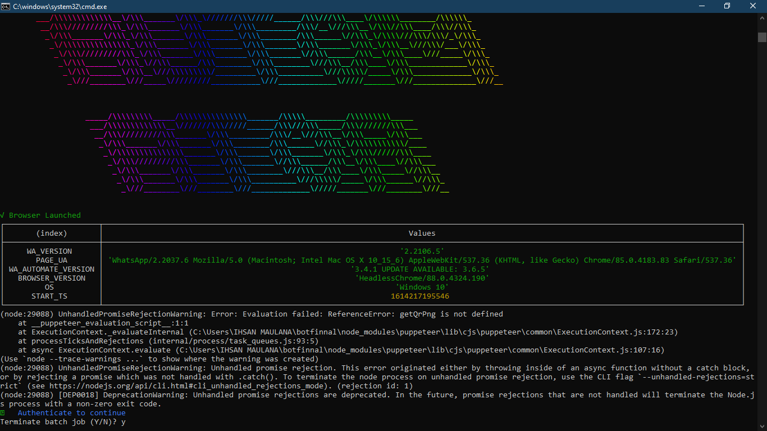The image size is (767, 431).
Task: Select the (index) column header
Action: click(52, 233)
